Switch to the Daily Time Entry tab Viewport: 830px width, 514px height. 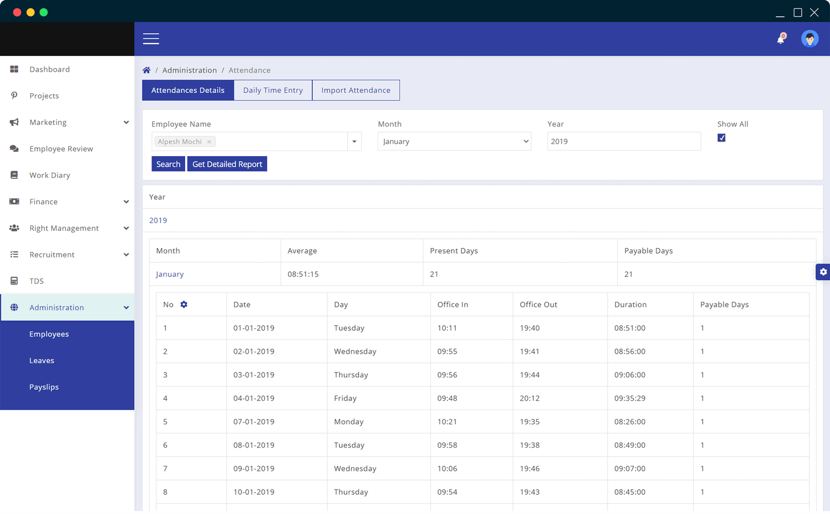tap(273, 90)
